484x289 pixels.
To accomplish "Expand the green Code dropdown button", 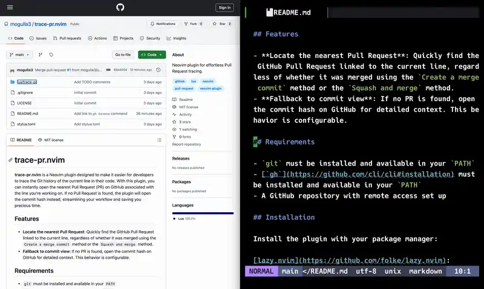I will tap(152, 54).
